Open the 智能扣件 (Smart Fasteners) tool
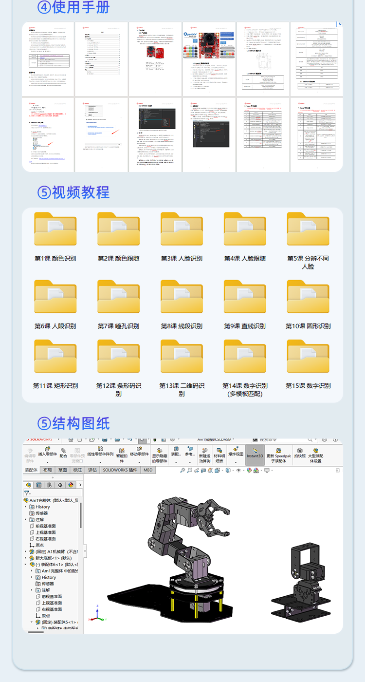 click(122, 455)
